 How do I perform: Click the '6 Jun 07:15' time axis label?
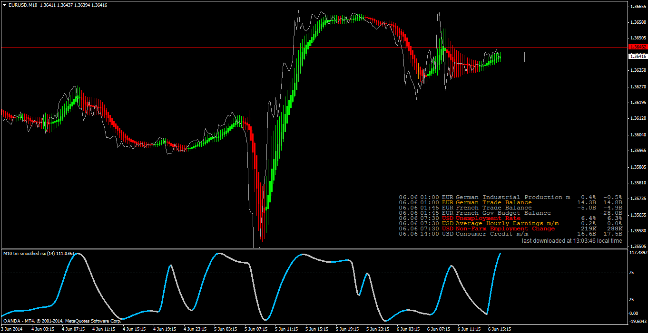tap(439, 329)
